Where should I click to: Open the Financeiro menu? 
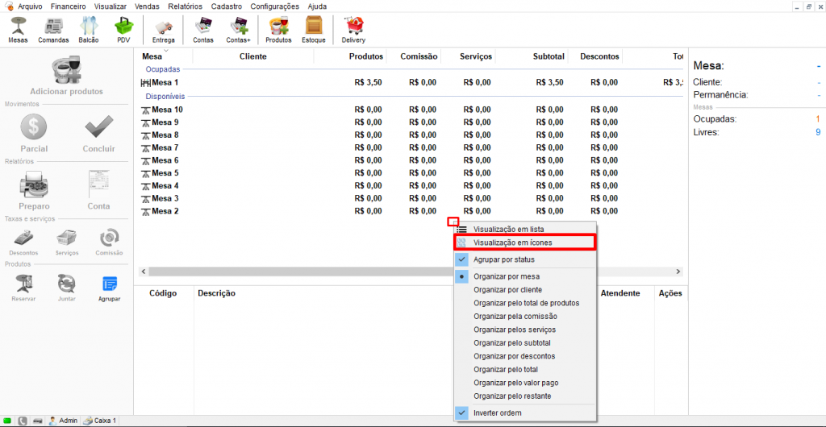pos(68,6)
